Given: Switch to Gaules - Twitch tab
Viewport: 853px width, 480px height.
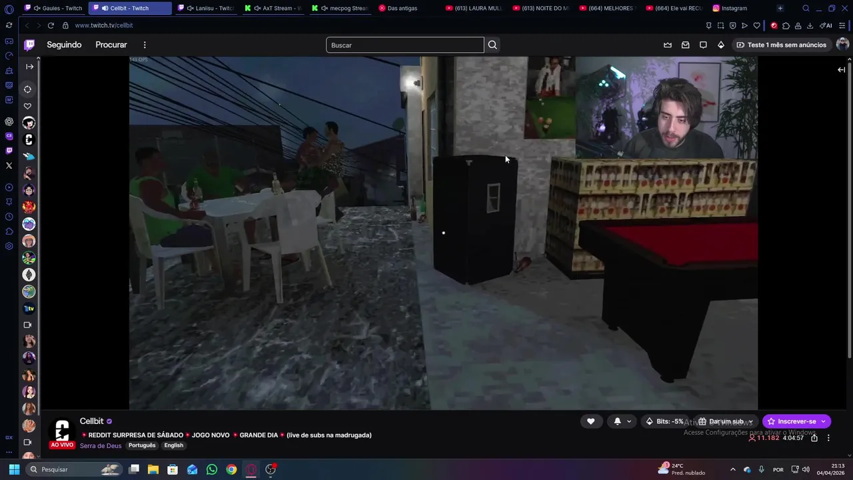Looking at the screenshot, I should 55,8.
